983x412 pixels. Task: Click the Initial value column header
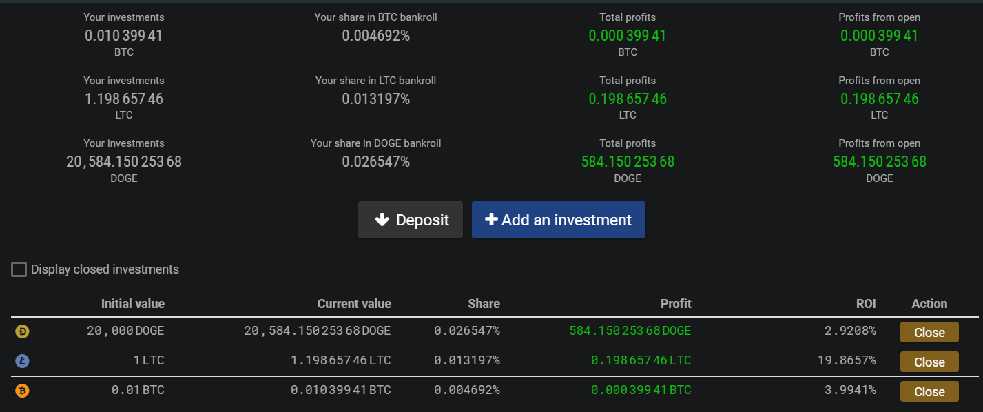point(133,304)
